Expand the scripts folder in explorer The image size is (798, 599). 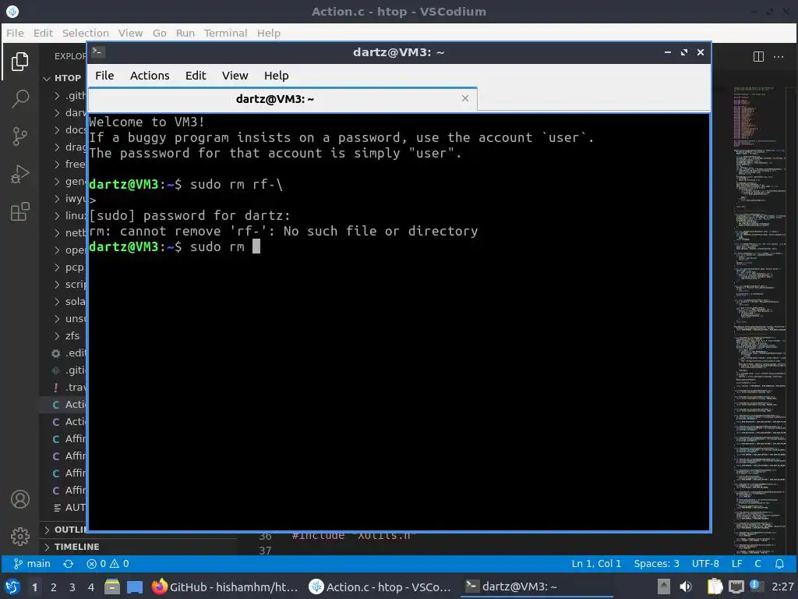point(70,284)
